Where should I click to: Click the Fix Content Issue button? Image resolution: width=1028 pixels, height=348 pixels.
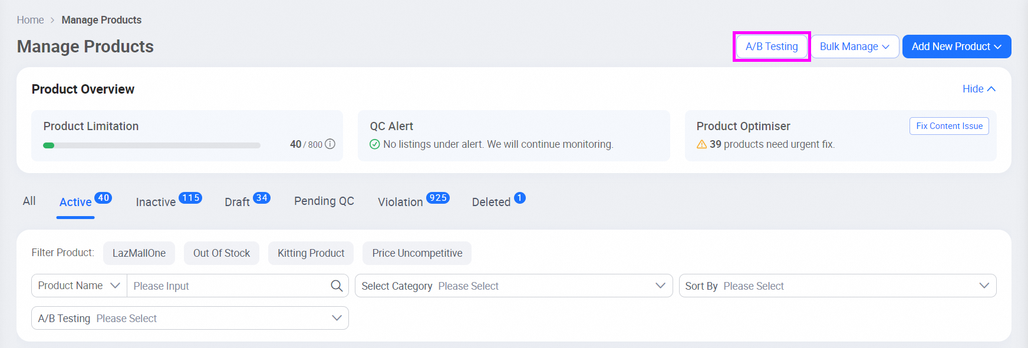pyautogui.click(x=949, y=125)
